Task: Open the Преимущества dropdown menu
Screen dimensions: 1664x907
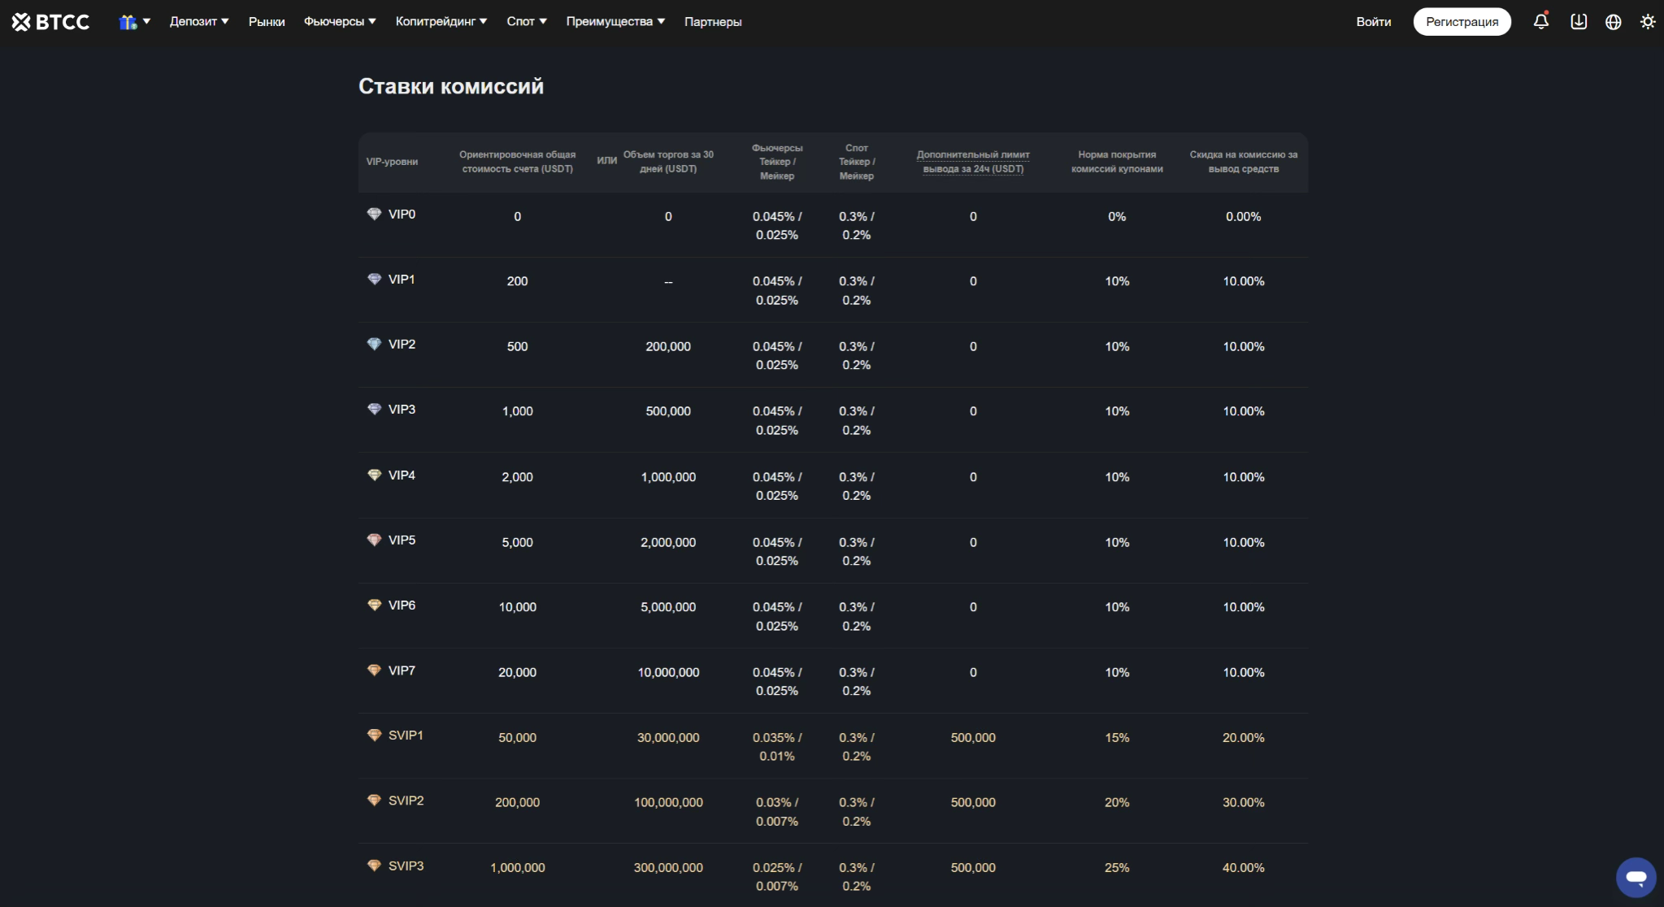Action: [x=615, y=22]
